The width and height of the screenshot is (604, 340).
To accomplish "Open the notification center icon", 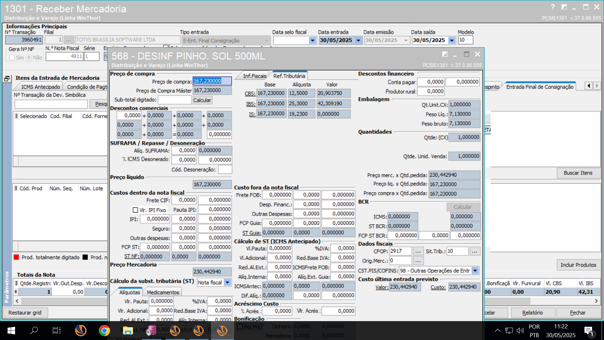I will [x=589, y=331].
